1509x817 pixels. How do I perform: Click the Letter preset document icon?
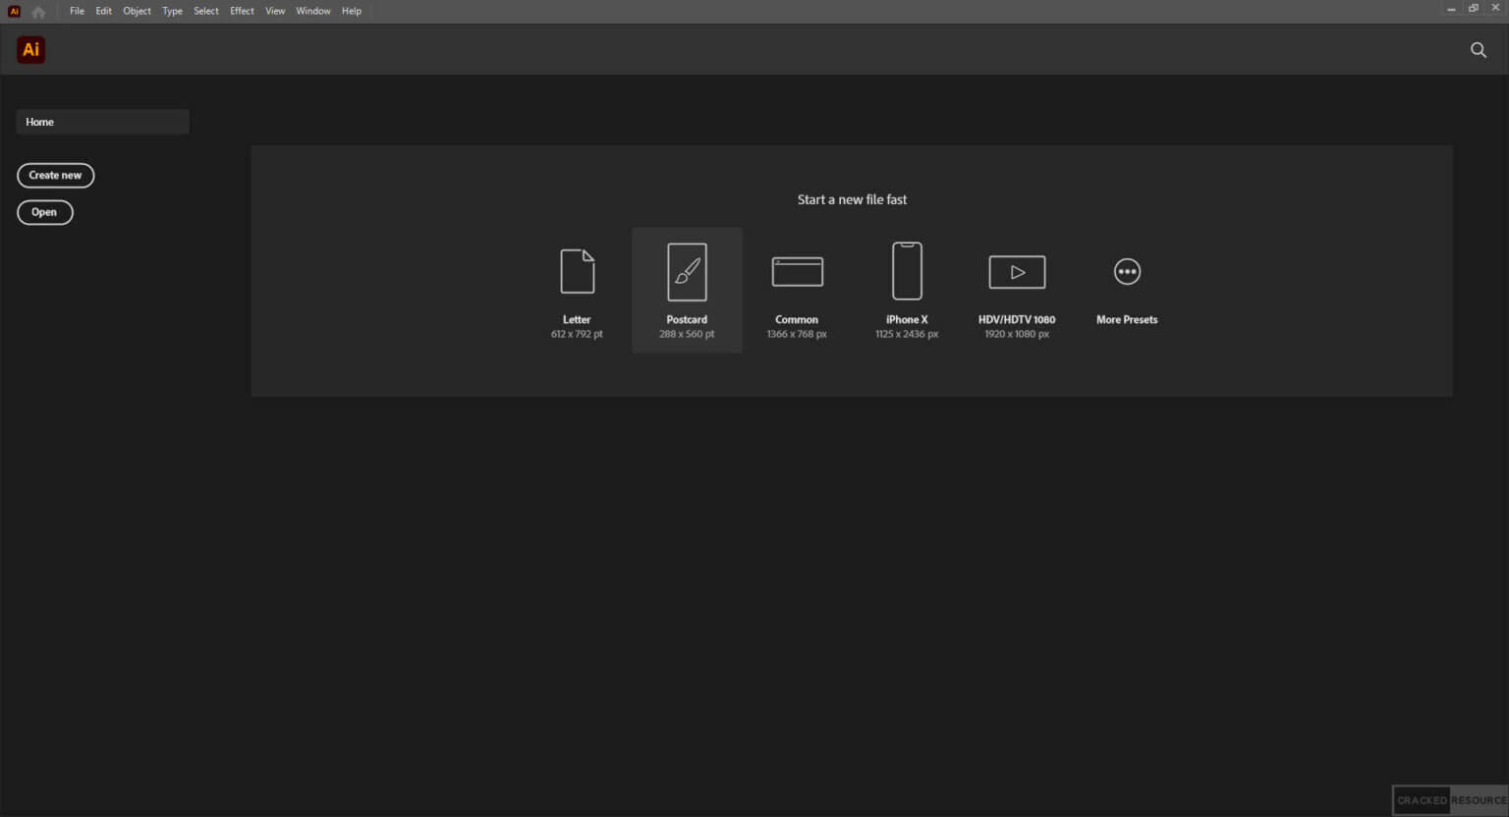578,271
